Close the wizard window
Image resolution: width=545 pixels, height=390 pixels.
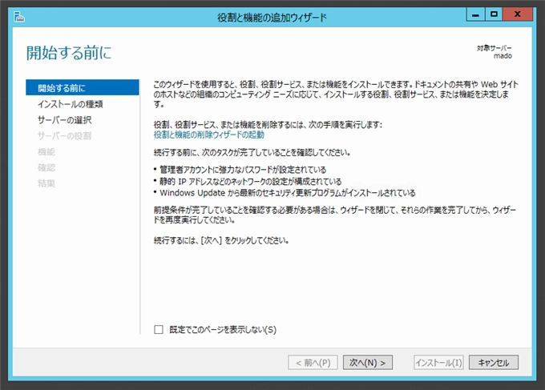(x=517, y=14)
